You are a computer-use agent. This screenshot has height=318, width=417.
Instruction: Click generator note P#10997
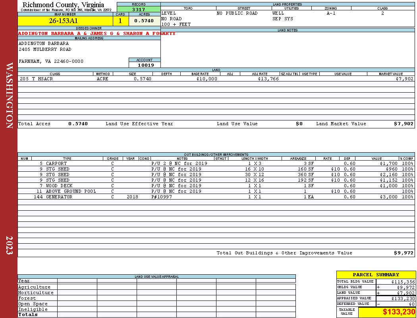point(162,197)
